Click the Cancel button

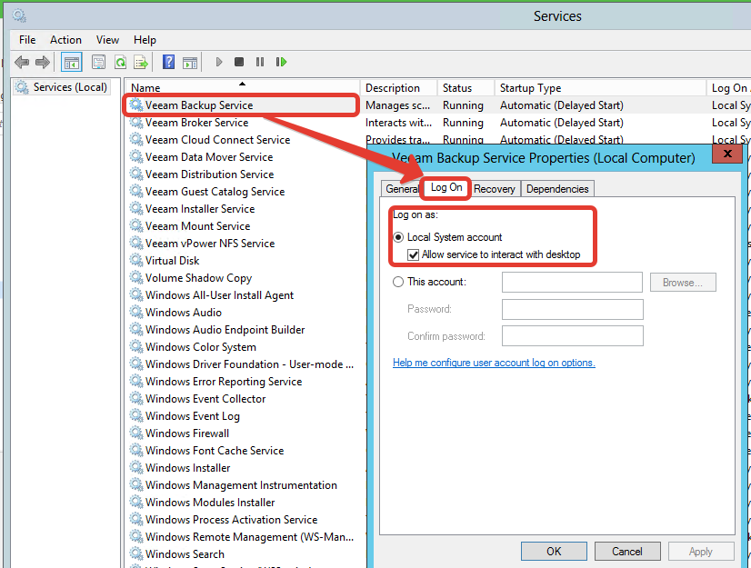(x=627, y=552)
